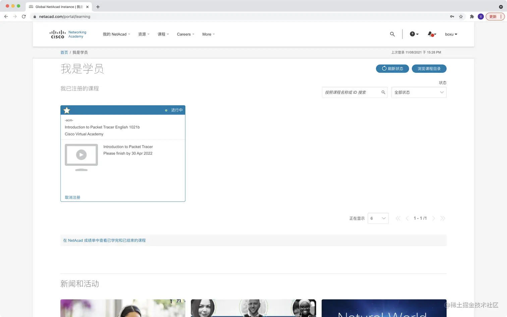Click the 首页 breadcrumb link
The width and height of the screenshot is (507, 317).
[64, 53]
